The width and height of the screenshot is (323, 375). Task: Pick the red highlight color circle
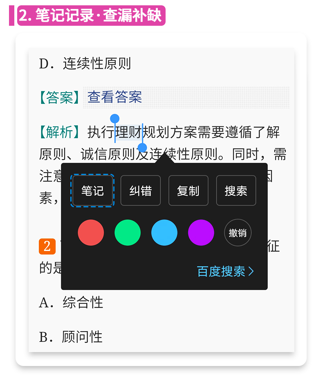(x=91, y=233)
